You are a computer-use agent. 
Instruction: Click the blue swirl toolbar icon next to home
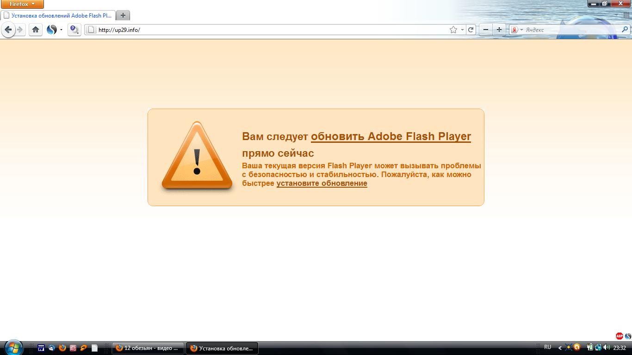click(x=51, y=30)
